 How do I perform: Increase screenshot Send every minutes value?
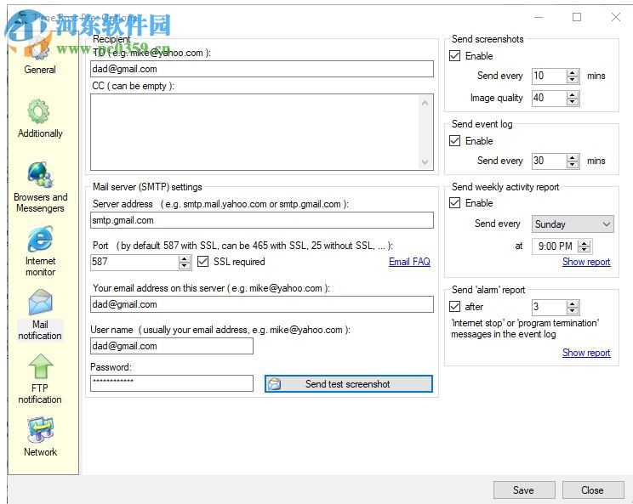click(x=573, y=72)
